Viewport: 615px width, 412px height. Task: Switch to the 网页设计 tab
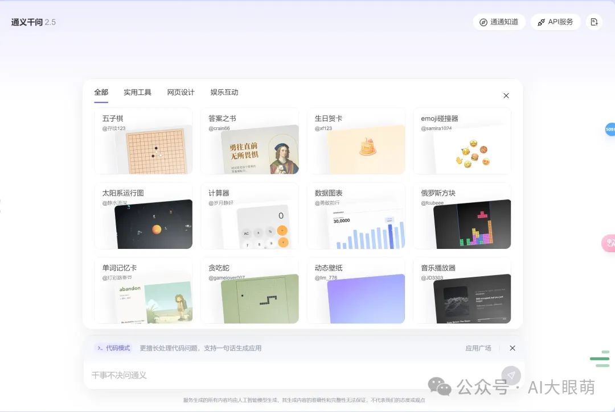pyautogui.click(x=181, y=92)
